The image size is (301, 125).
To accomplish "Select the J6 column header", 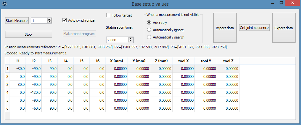I will tap(98, 61).
